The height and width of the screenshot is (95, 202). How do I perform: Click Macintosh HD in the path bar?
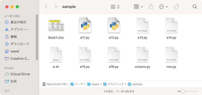click(54, 84)
